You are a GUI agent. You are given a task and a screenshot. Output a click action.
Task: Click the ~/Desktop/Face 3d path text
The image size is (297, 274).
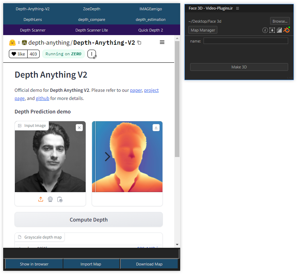pyautogui.click(x=205, y=21)
